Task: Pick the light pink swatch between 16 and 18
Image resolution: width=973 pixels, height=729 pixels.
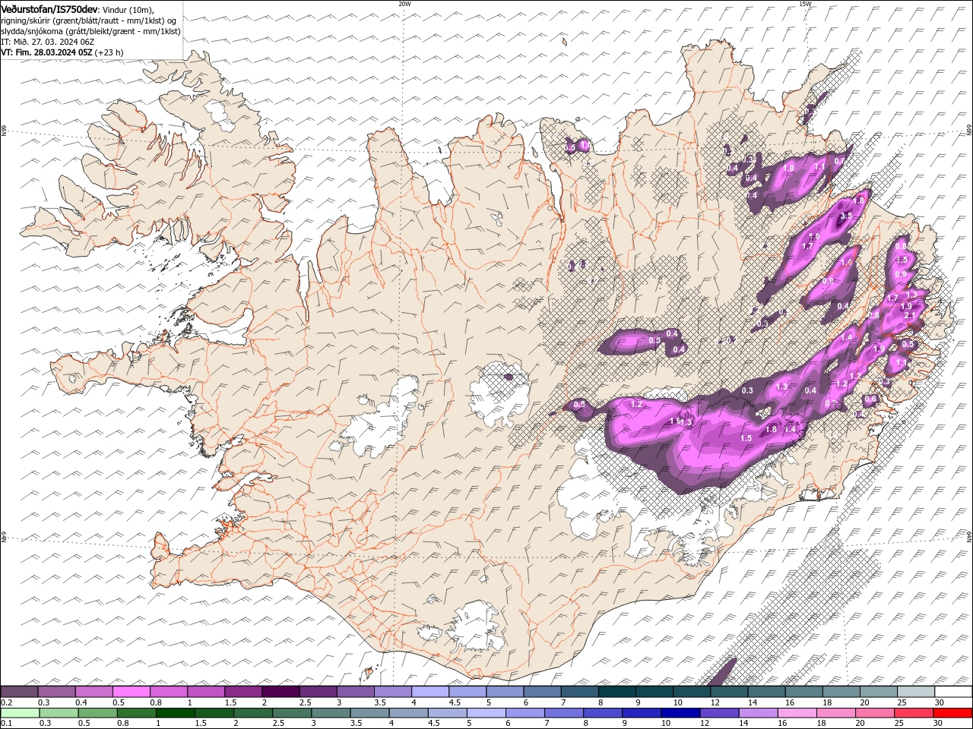Action: pyautogui.click(x=797, y=713)
